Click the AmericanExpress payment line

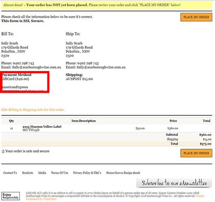coord(15,87)
